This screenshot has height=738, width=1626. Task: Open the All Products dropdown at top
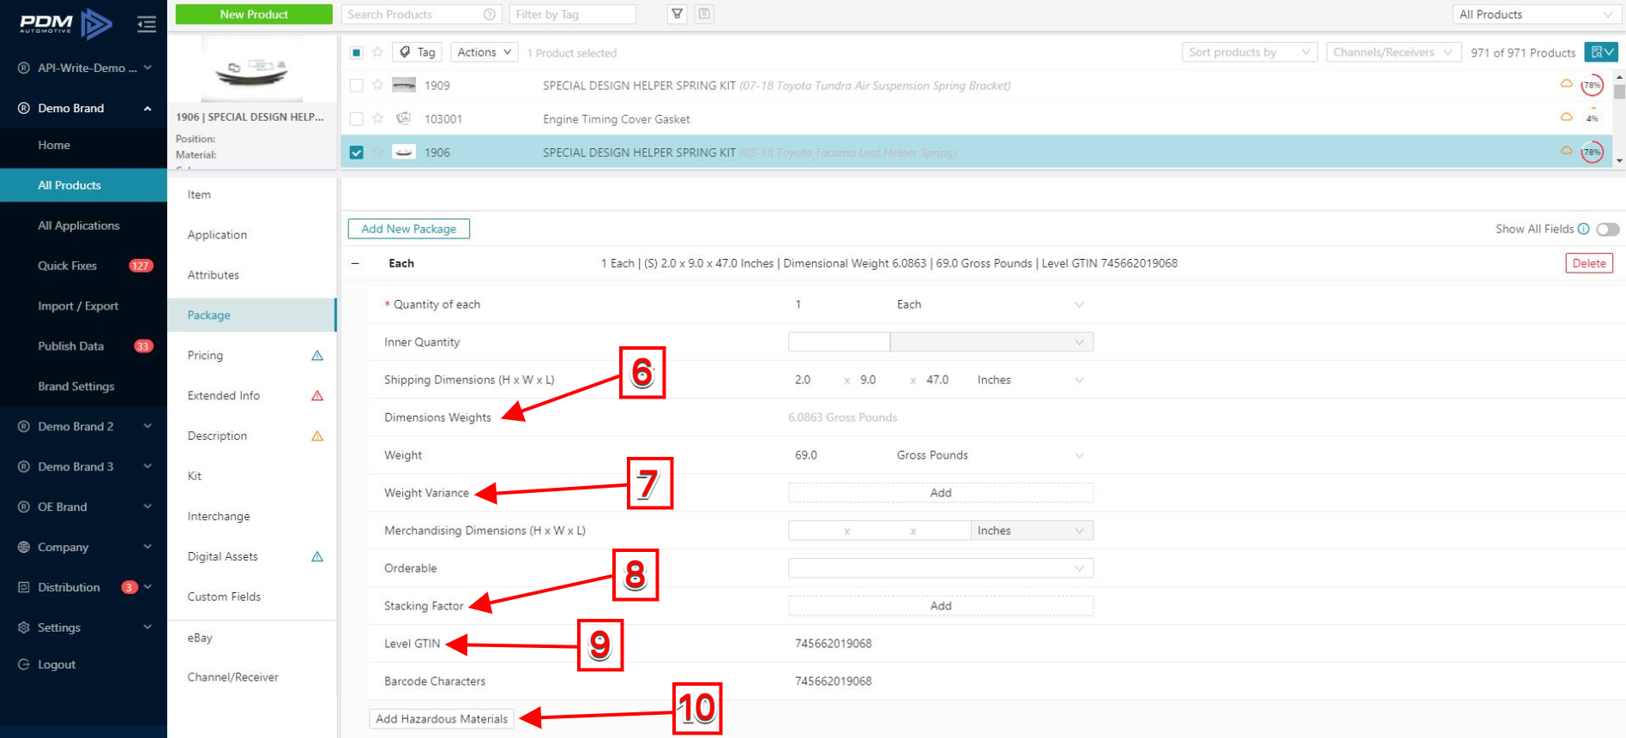point(1536,15)
